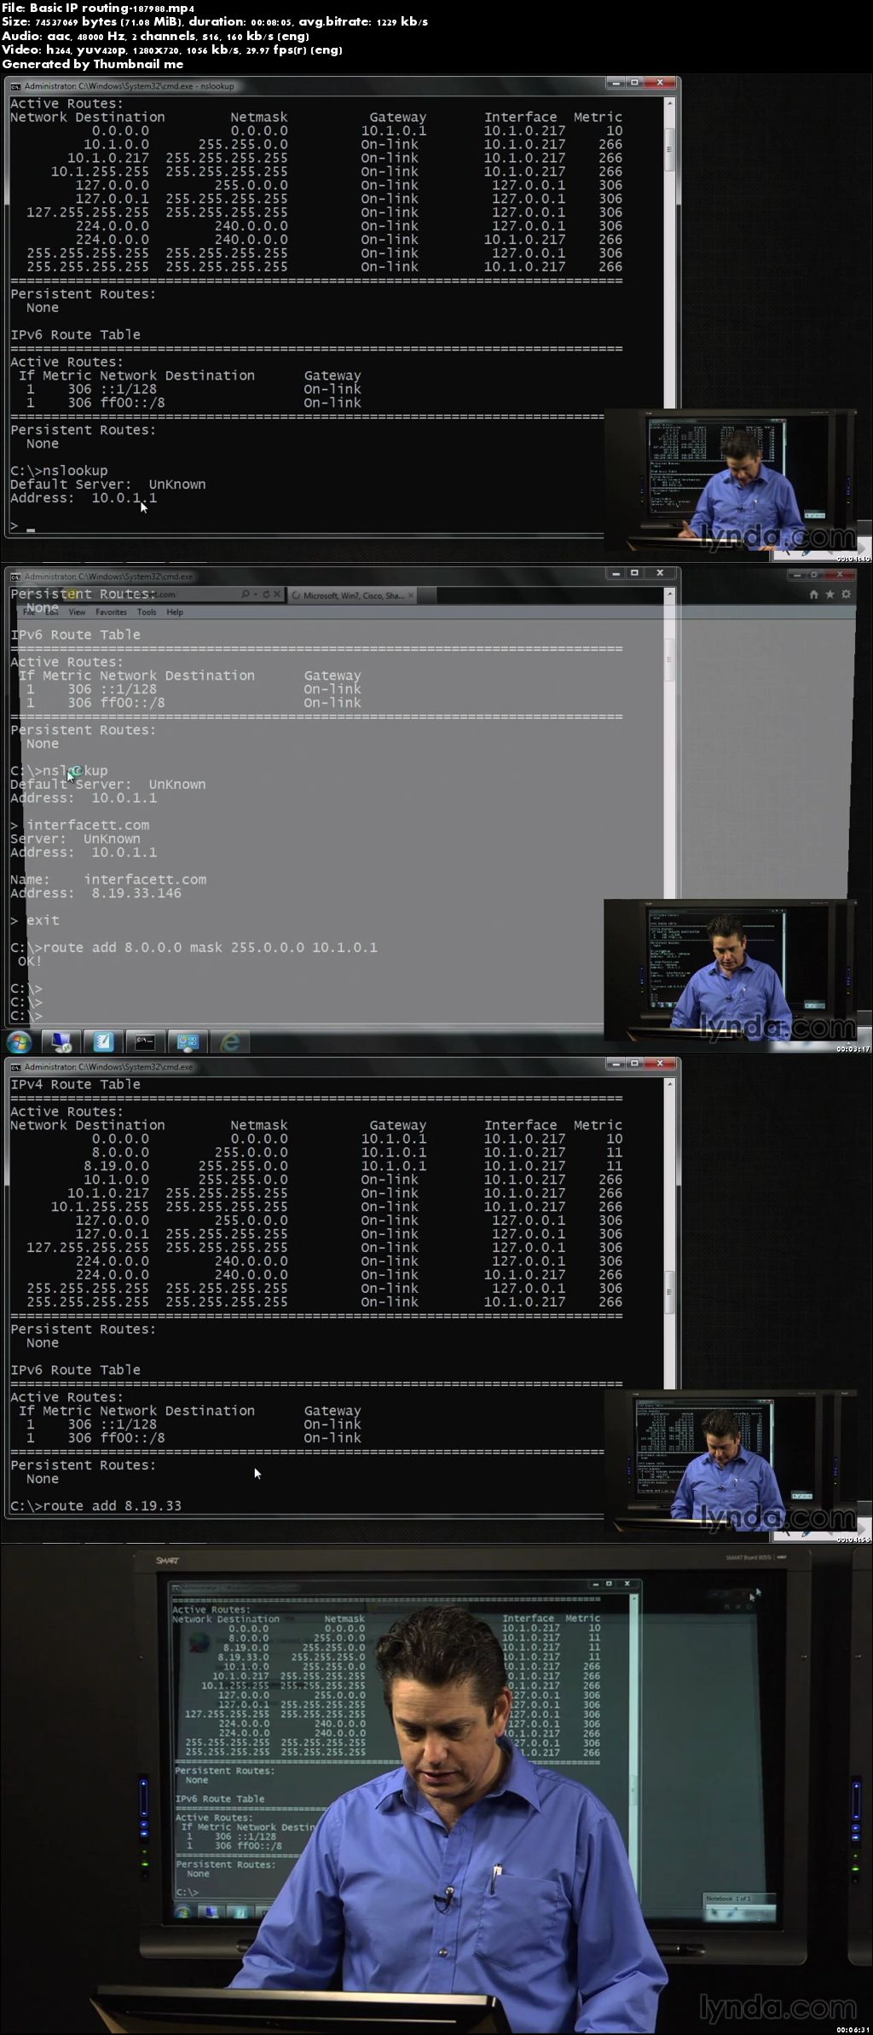Select the Microsoft, Win7, Cisco browser tab
873x2035 pixels.
(x=353, y=595)
